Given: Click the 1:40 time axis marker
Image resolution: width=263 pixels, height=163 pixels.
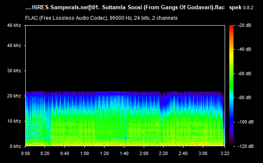Looking at the screenshot, I should (124, 153).
